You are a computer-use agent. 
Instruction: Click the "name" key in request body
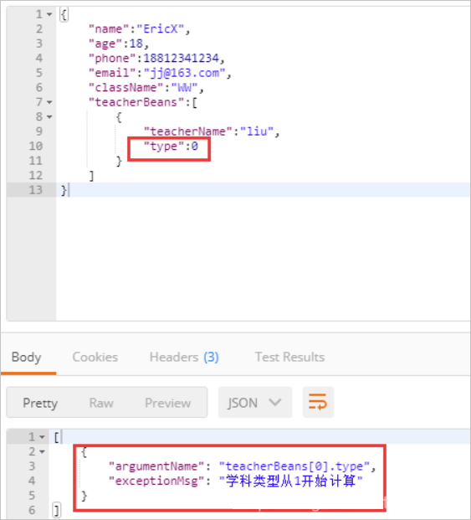pos(109,29)
